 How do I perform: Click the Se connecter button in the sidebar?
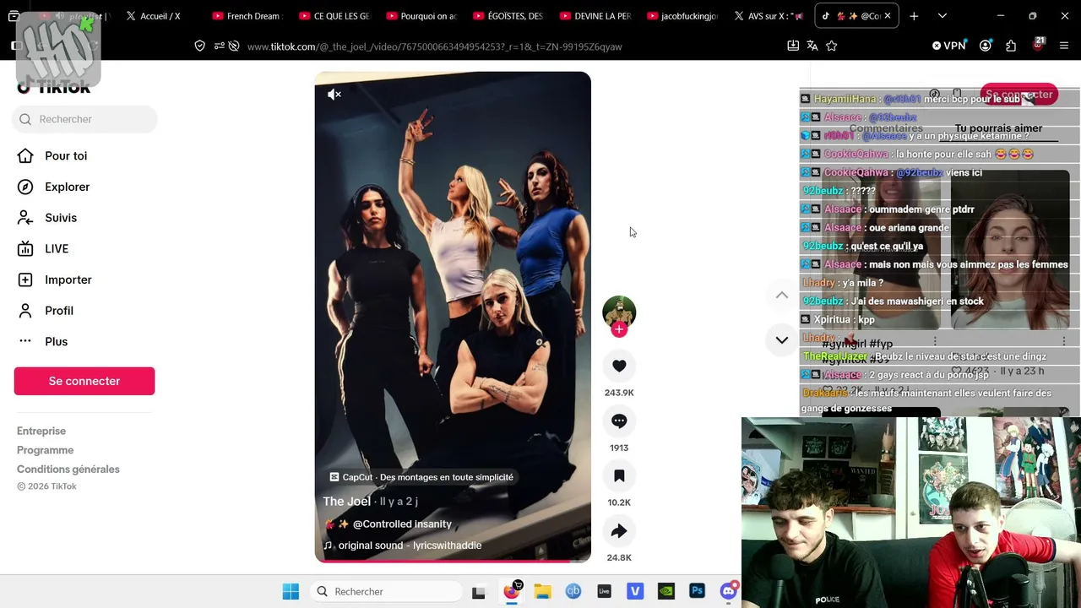click(x=84, y=381)
